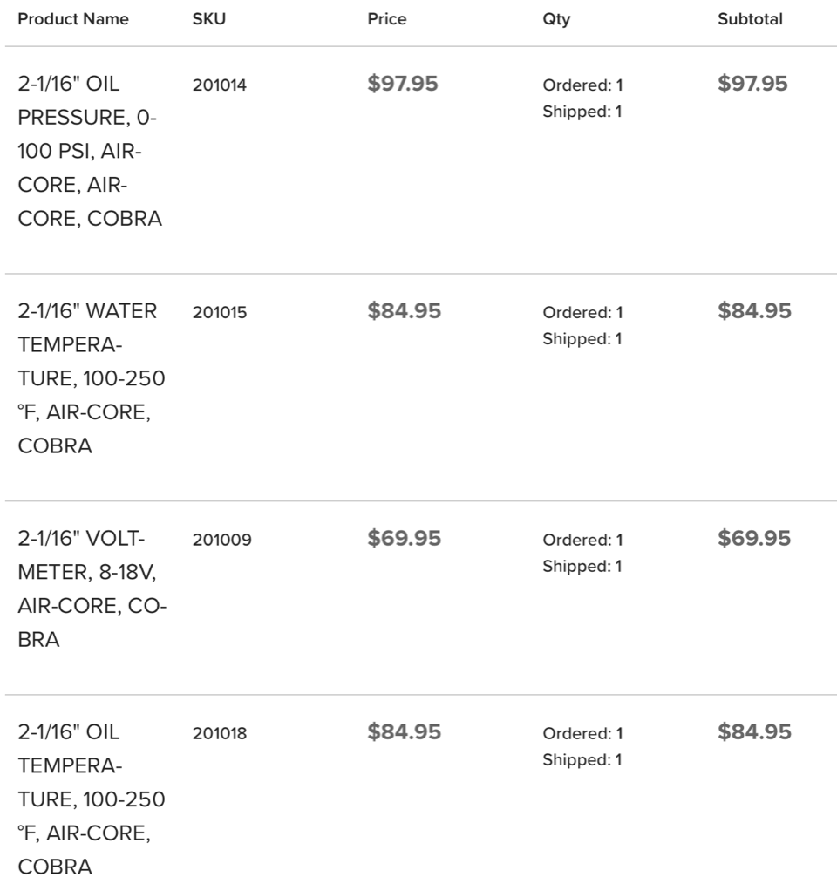
Task: Click Ordered: 1 for the Voltmeter row
Action: (582, 540)
